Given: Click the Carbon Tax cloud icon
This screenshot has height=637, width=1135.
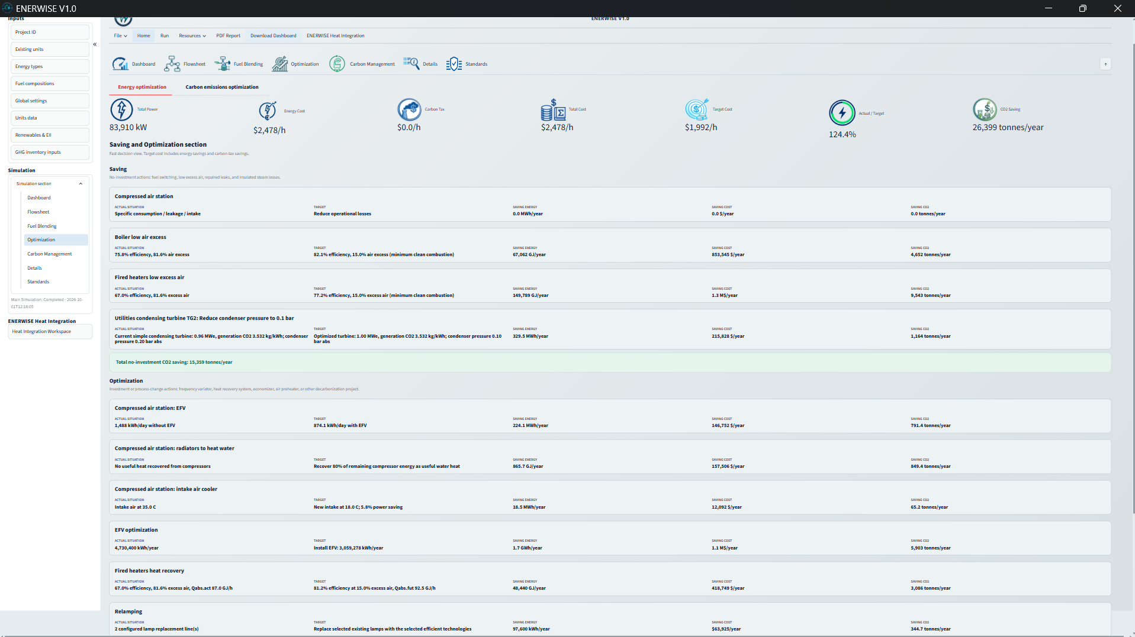Looking at the screenshot, I should coord(409,109).
